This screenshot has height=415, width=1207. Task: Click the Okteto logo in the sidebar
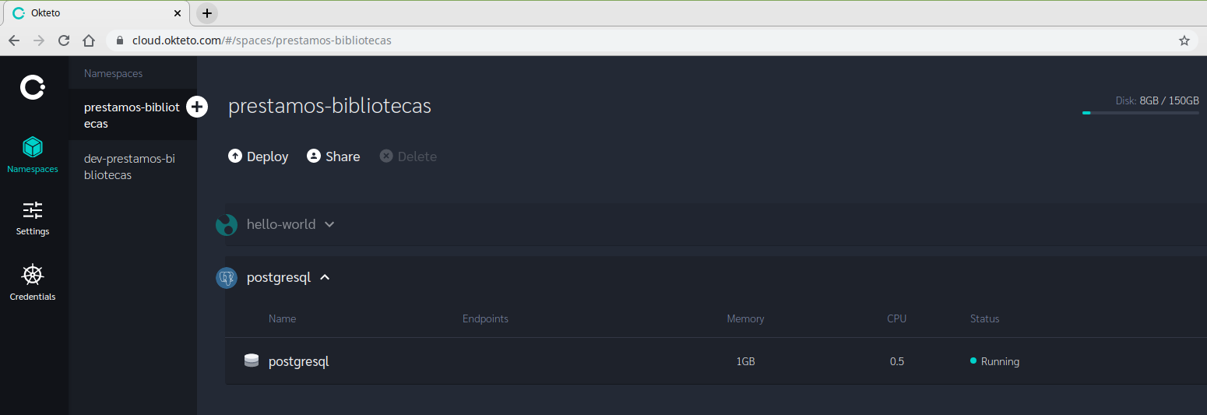pyautogui.click(x=32, y=87)
